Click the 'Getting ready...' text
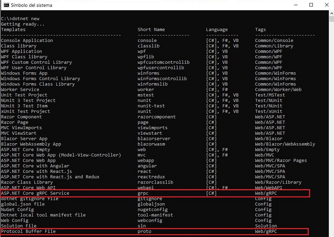This screenshot has height=237, width=334. coord(23,24)
